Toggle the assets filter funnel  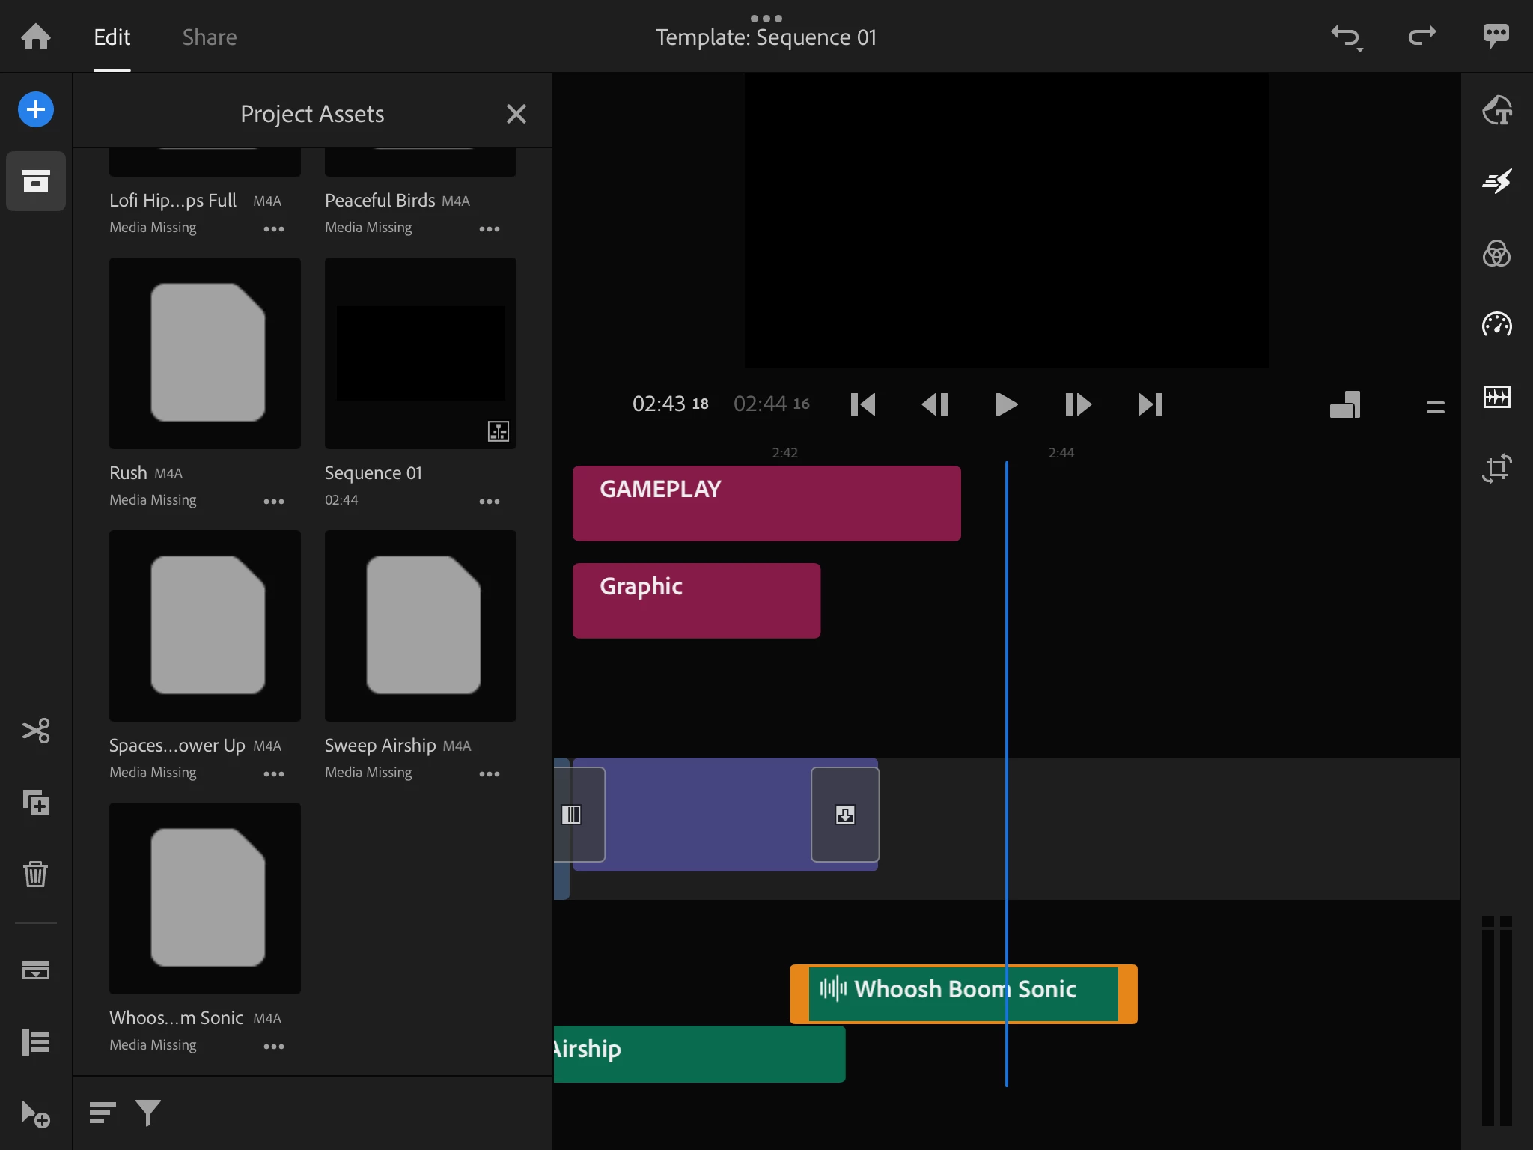point(148,1113)
